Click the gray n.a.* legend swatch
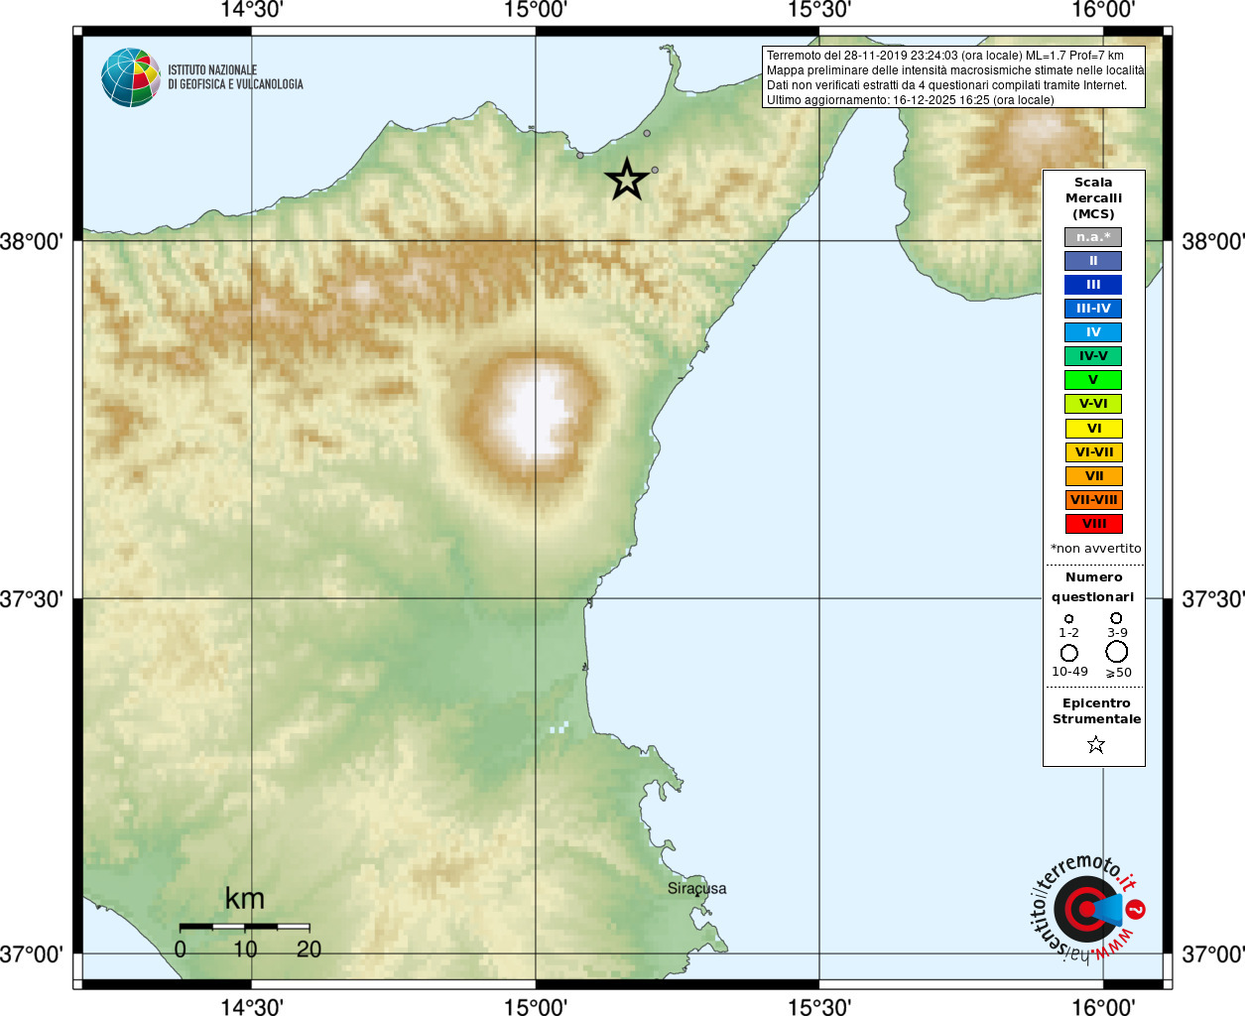The image size is (1245, 1016). point(1093,237)
